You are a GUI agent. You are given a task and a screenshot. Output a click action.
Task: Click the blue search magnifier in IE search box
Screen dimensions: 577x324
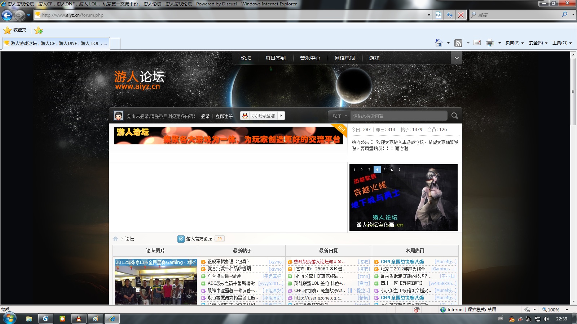click(564, 14)
